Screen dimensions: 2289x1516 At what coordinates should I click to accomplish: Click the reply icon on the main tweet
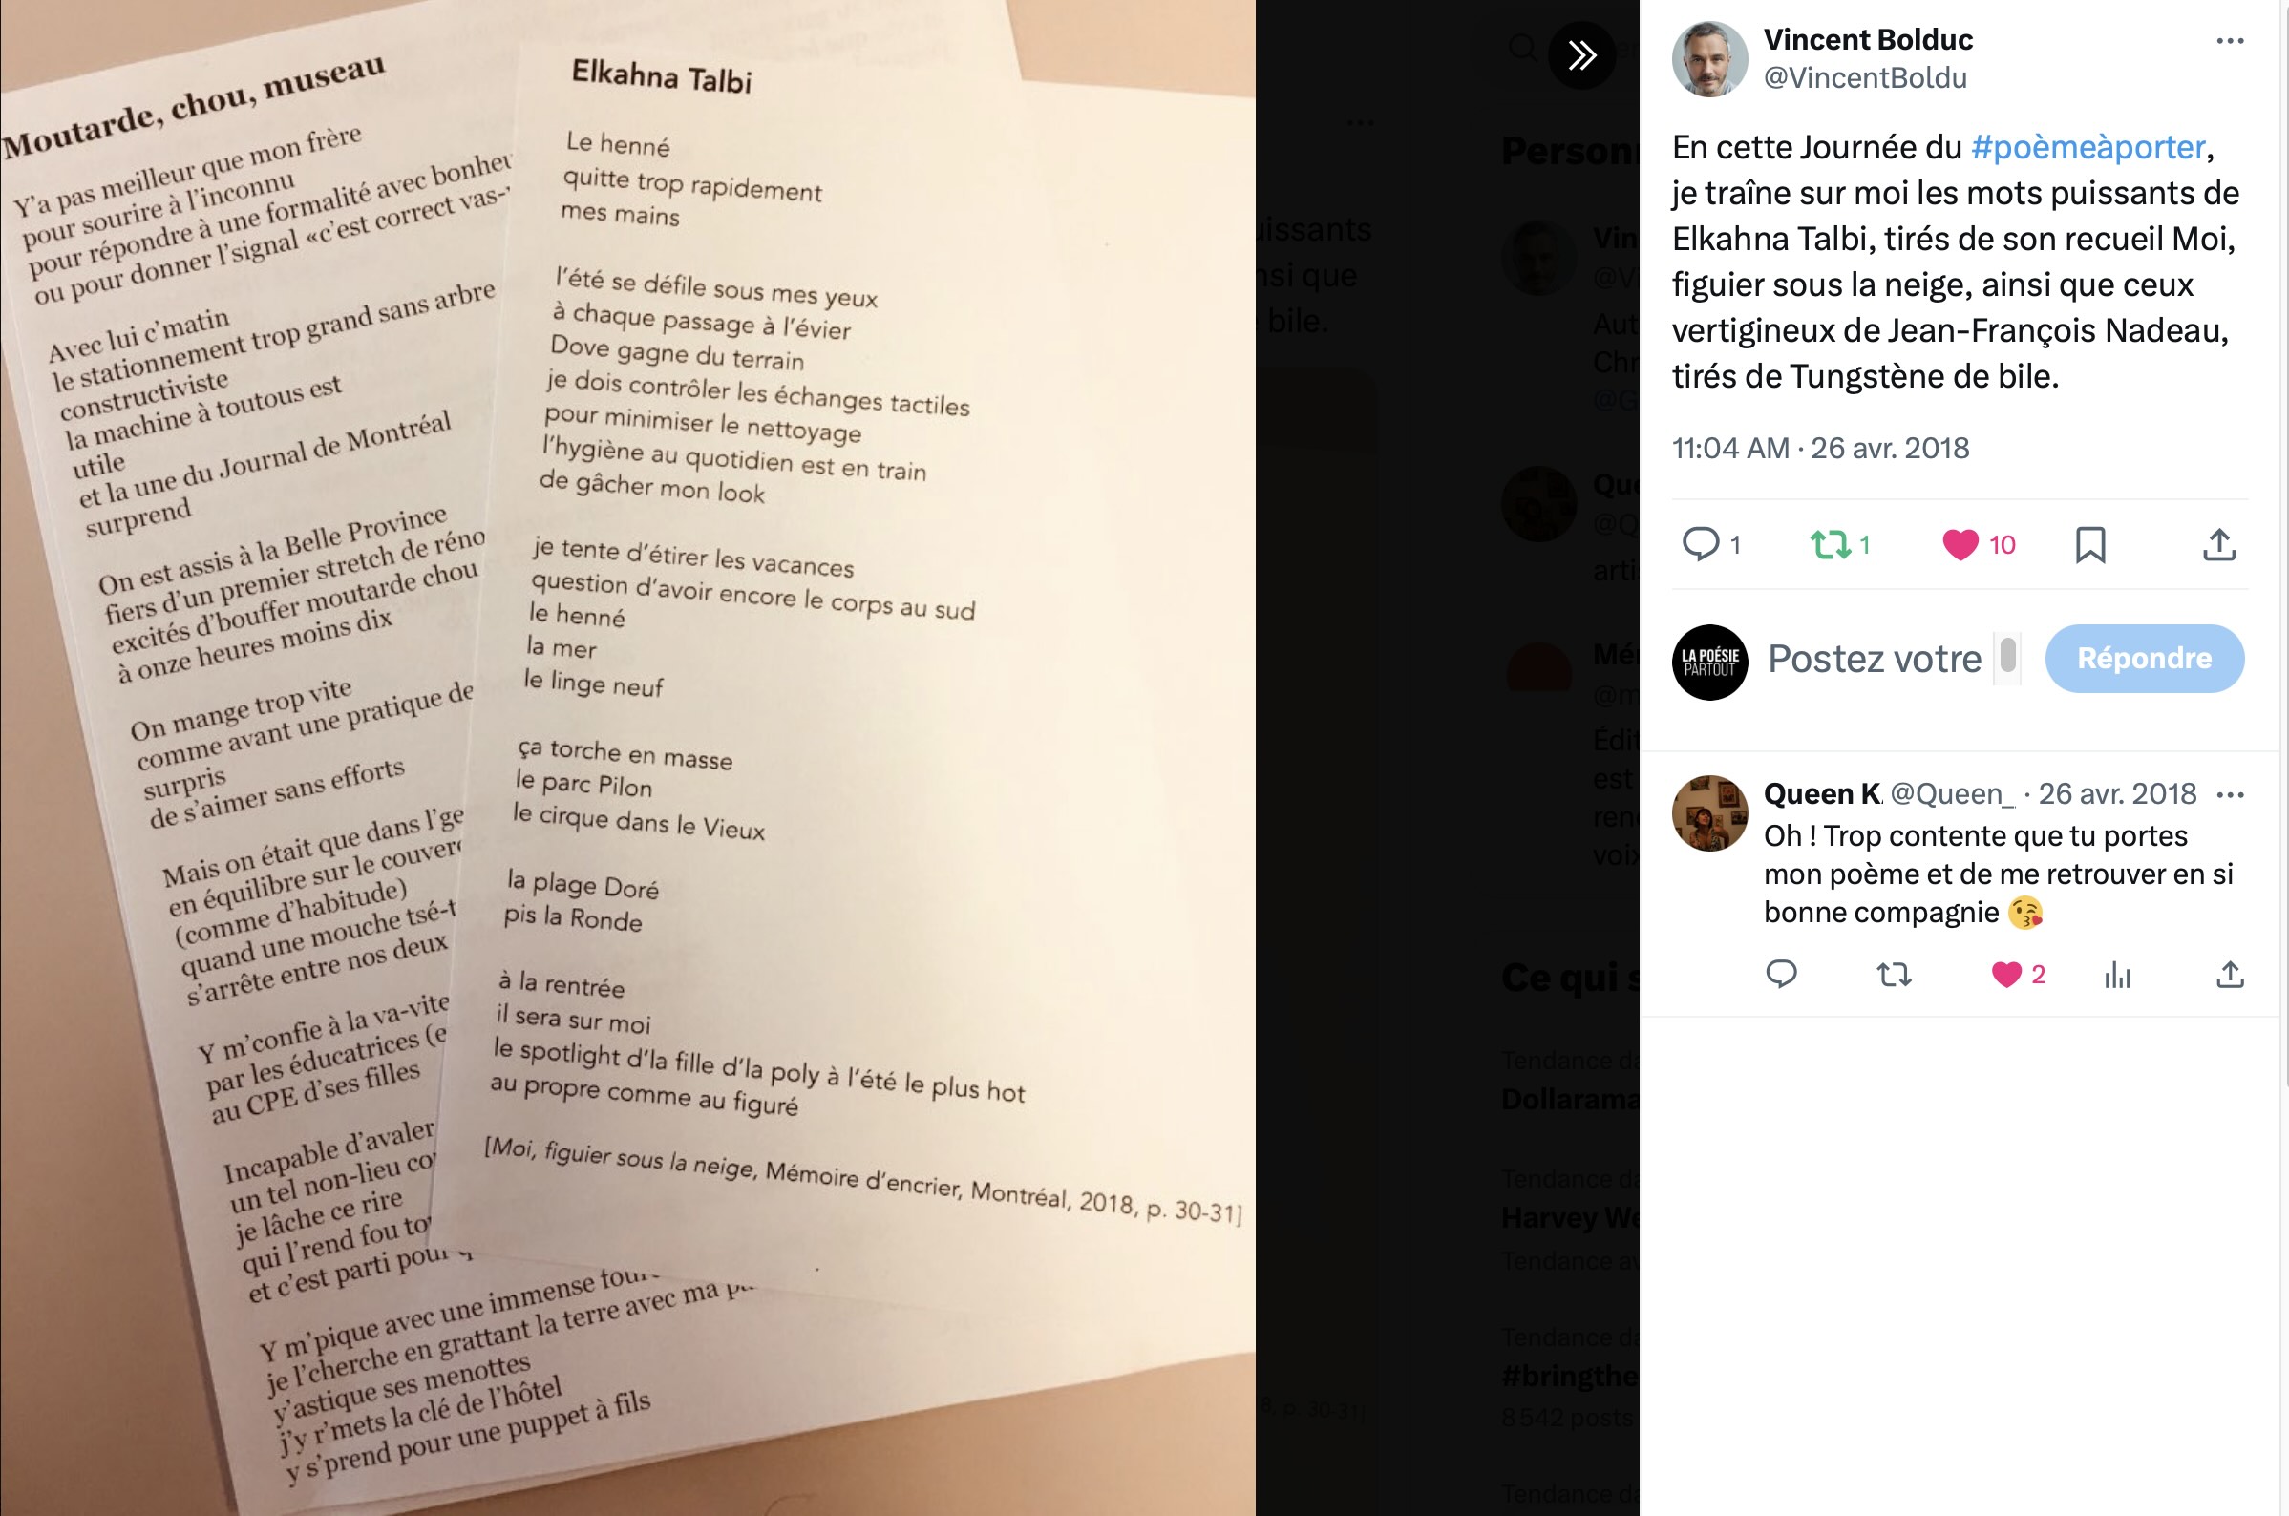(x=1700, y=544)
